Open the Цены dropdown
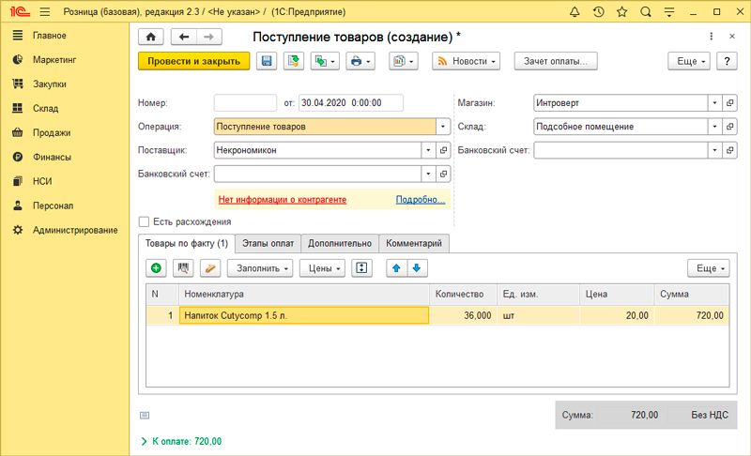Viewport: 751px width, 456px height. coord(322,268)
